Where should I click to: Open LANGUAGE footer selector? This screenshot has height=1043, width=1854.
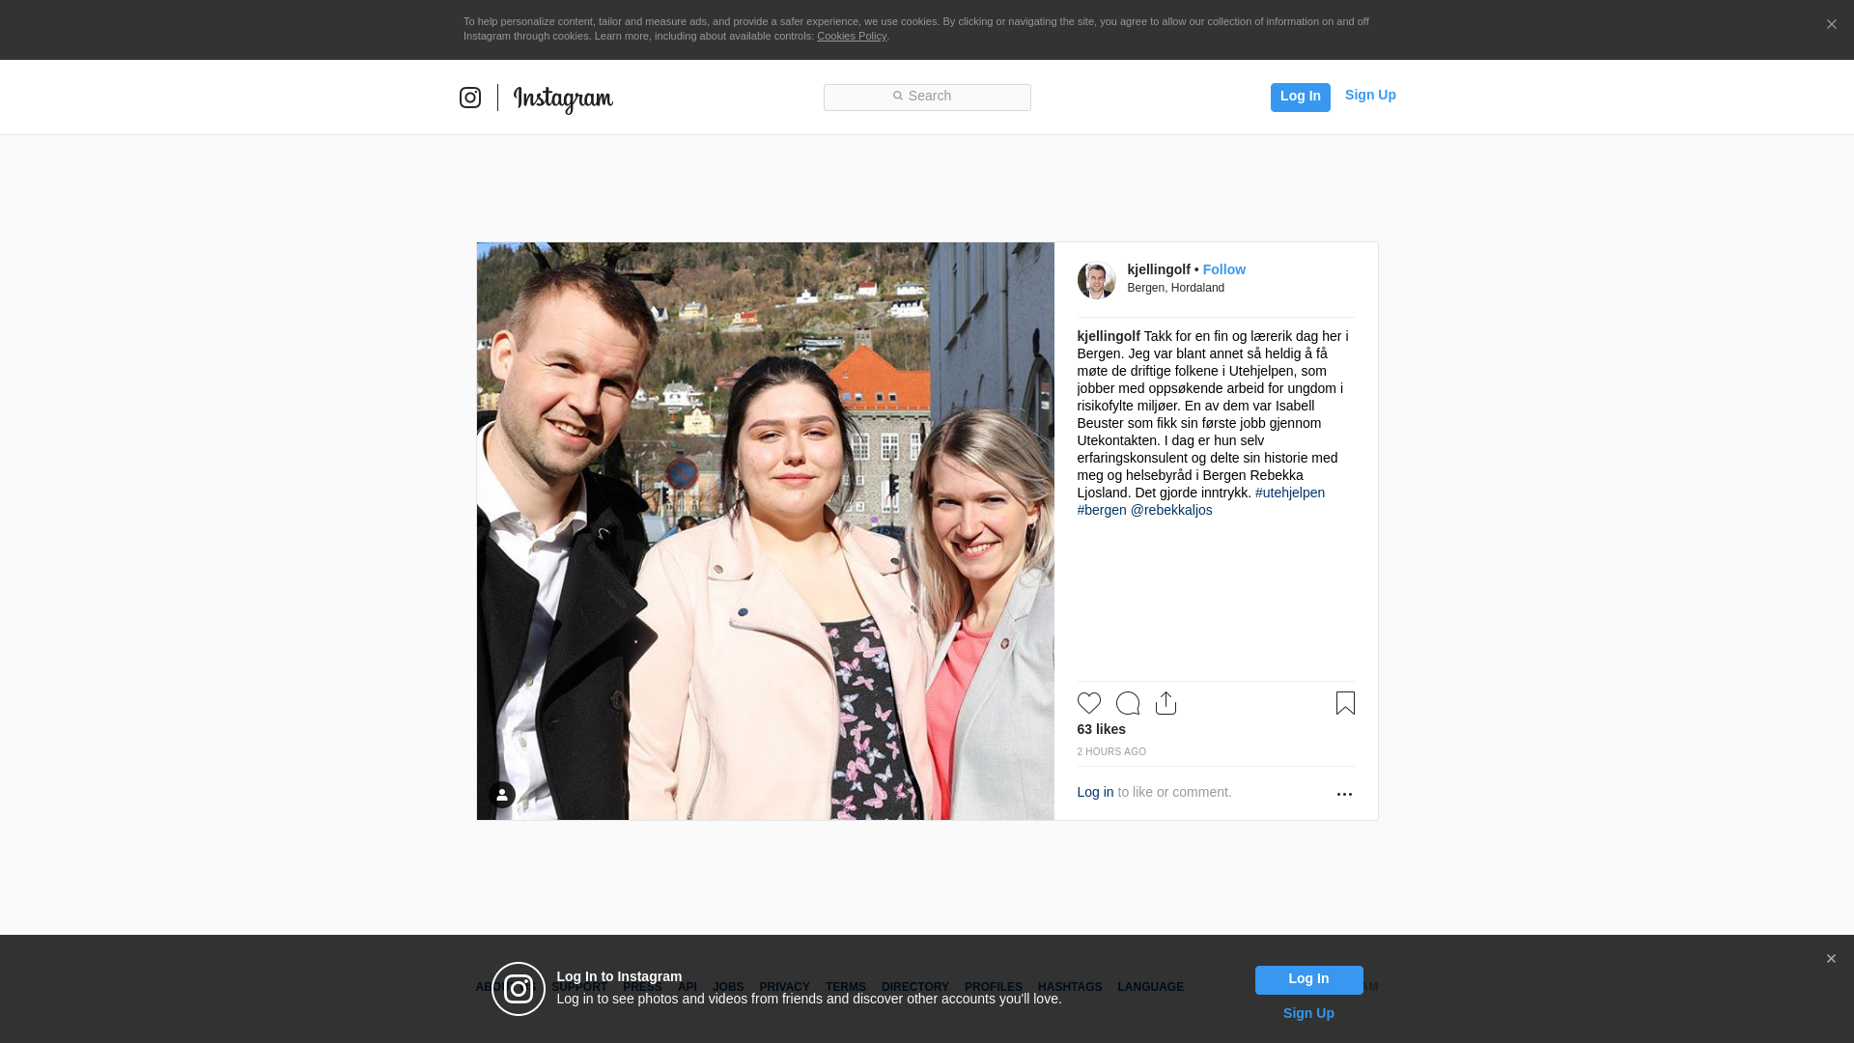pyautogui.click(x=1150, y=987)
